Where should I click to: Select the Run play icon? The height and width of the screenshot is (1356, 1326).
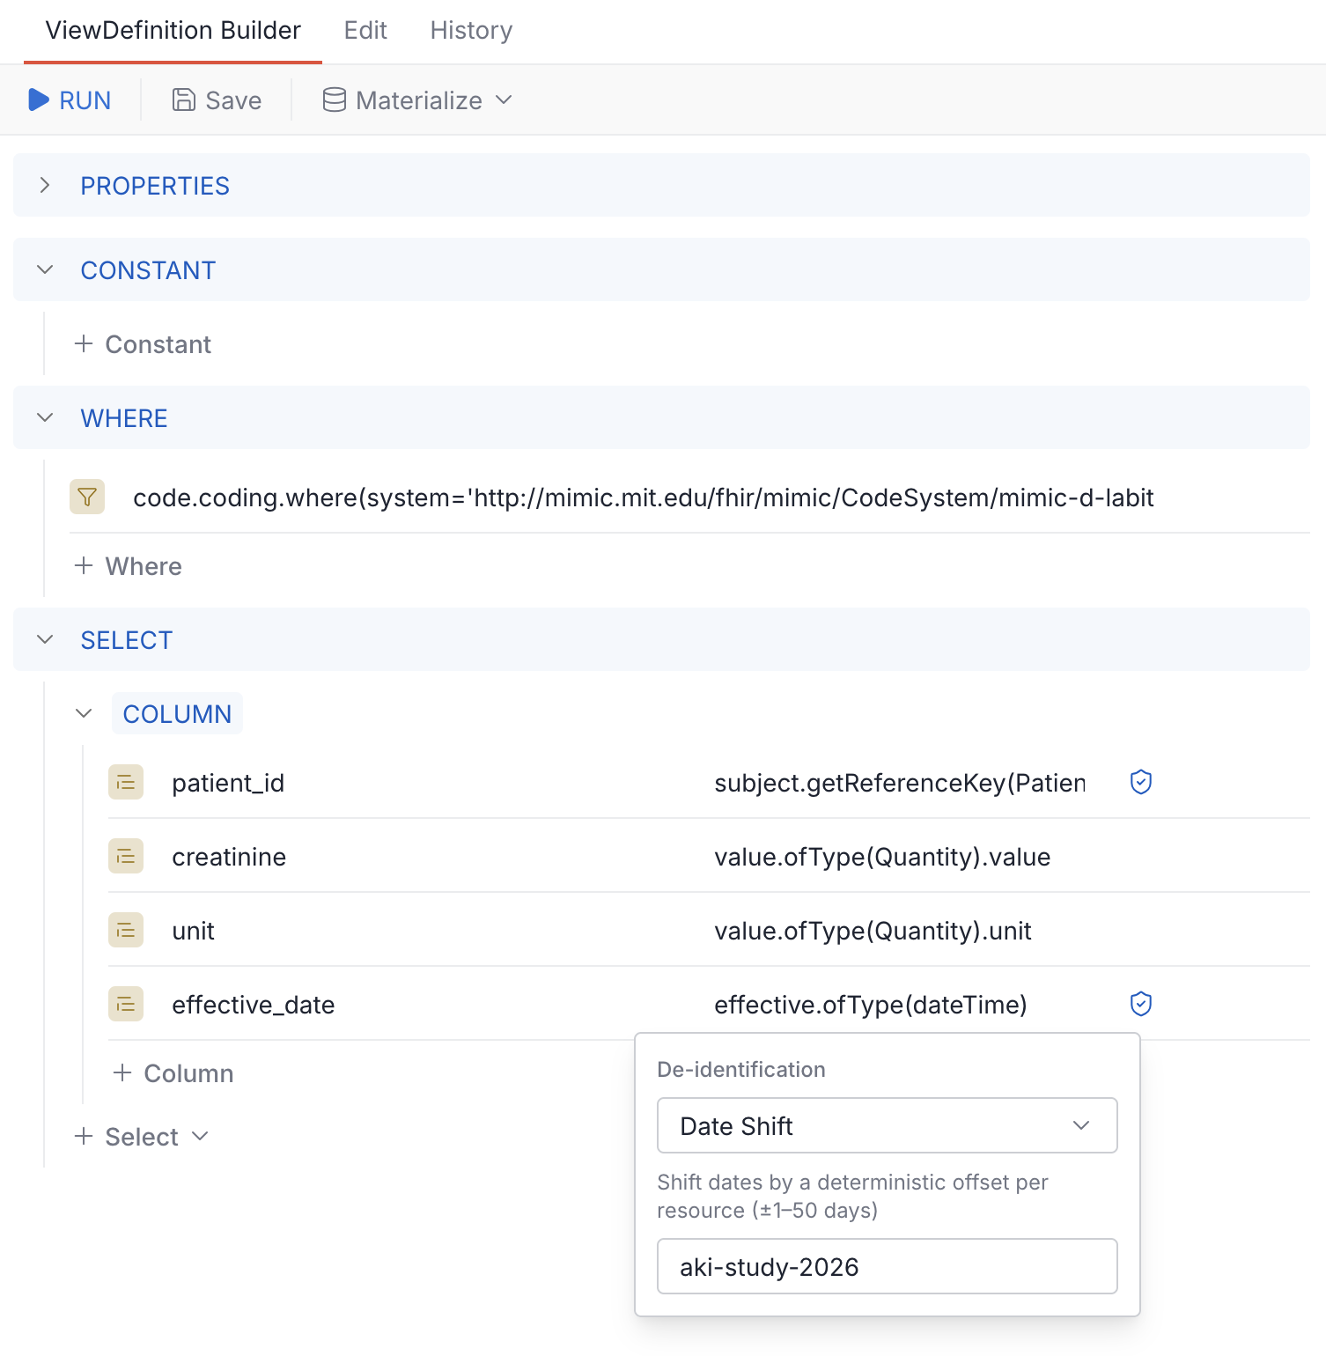click(39, 99)
